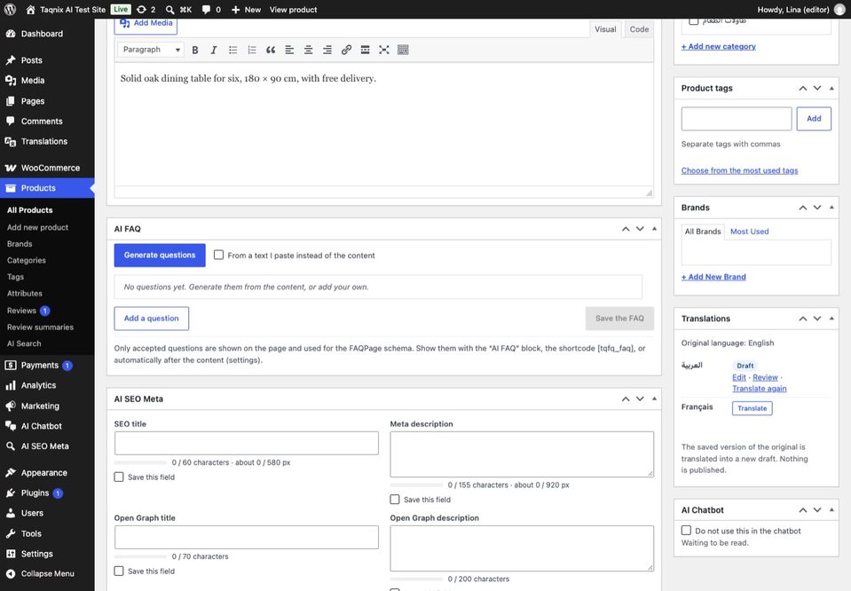Enable 'Do not use this in the chatbot'
This screenshot has width=851, height=591.
(x=686, y=531)
